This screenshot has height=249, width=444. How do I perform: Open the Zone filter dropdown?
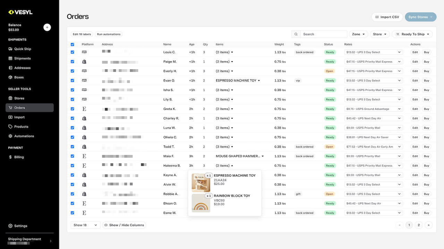pyautogui.click(x=358, y=34)
